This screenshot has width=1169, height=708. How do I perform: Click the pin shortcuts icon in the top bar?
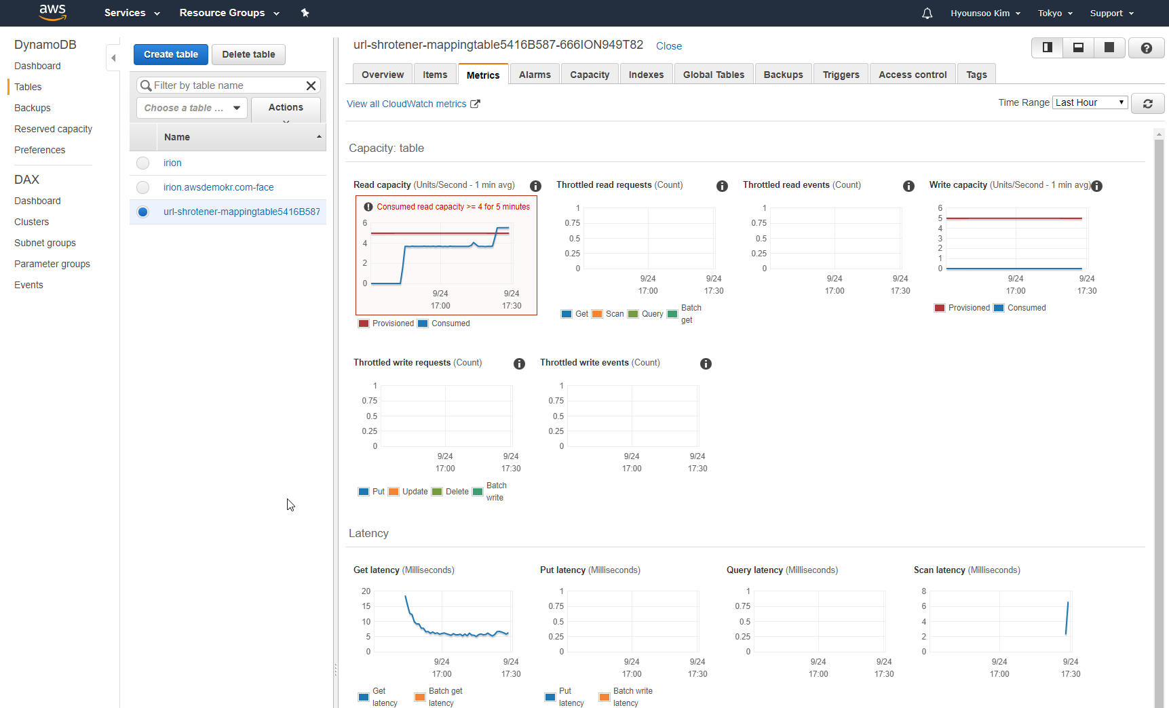pyautogui.click(x=305, y=13)
